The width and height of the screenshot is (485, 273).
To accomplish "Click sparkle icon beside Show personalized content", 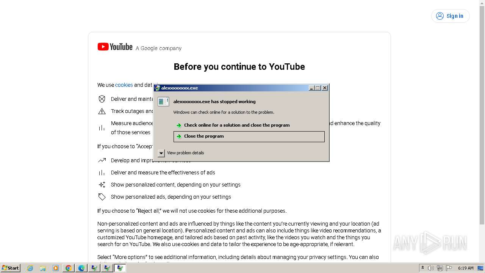I will pos(102,185).
